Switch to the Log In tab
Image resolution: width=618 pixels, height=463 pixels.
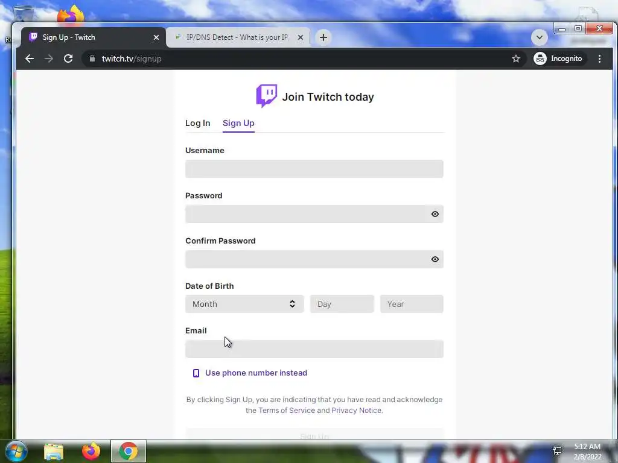(197, 123)
